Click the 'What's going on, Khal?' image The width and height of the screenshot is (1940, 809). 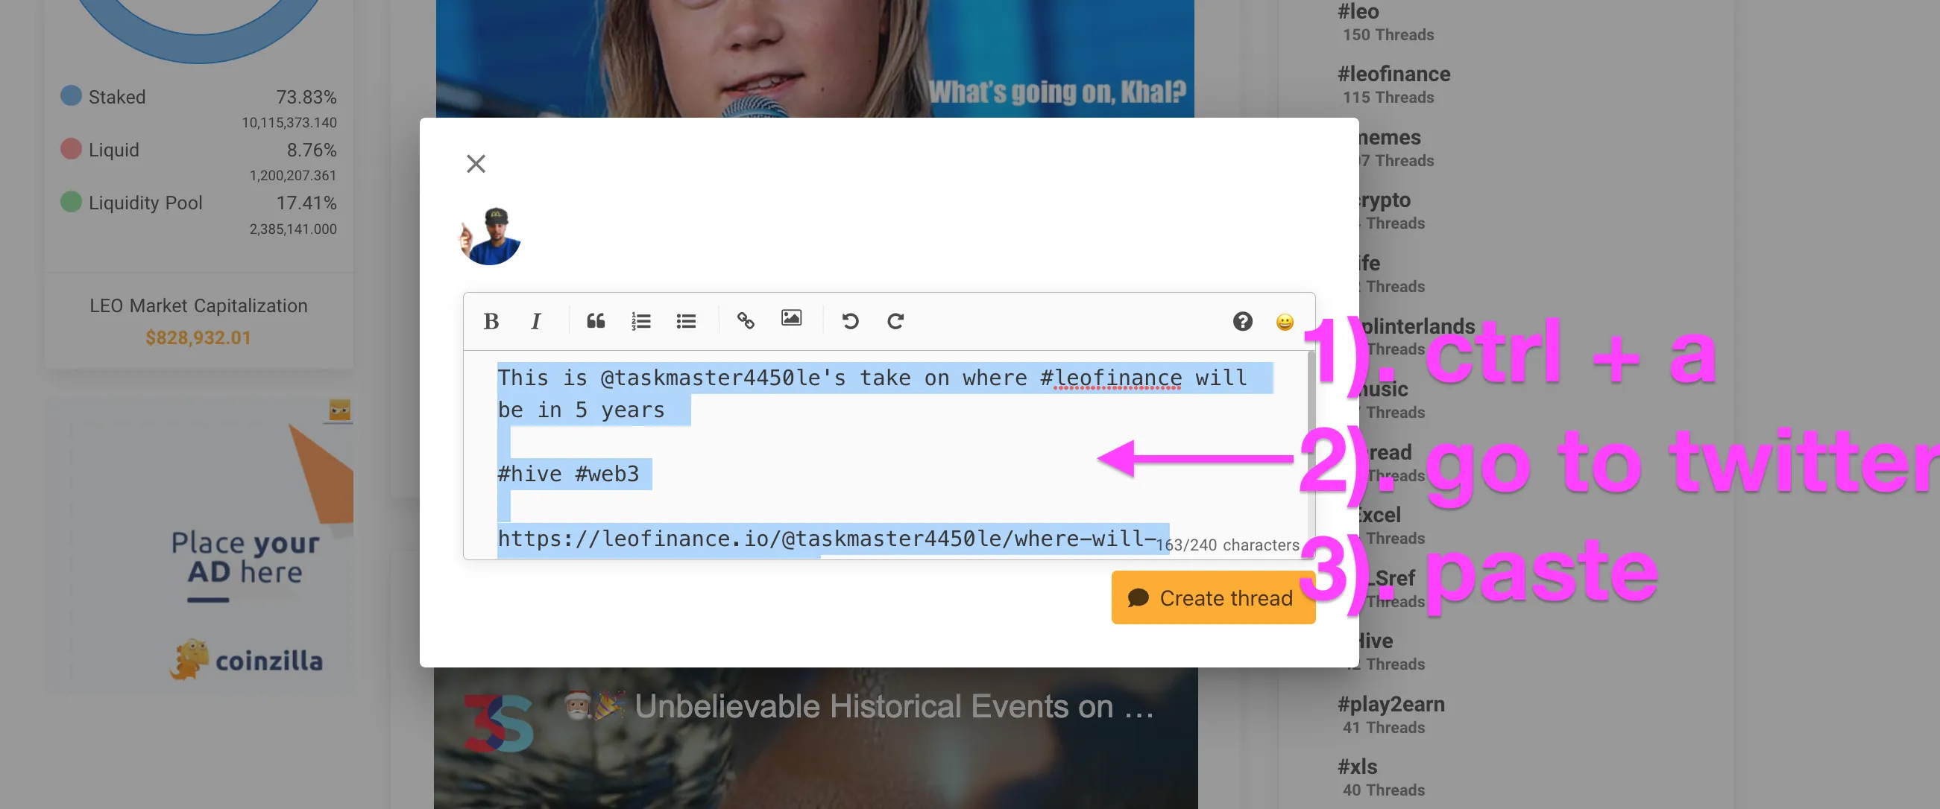[x=815, y=58]
